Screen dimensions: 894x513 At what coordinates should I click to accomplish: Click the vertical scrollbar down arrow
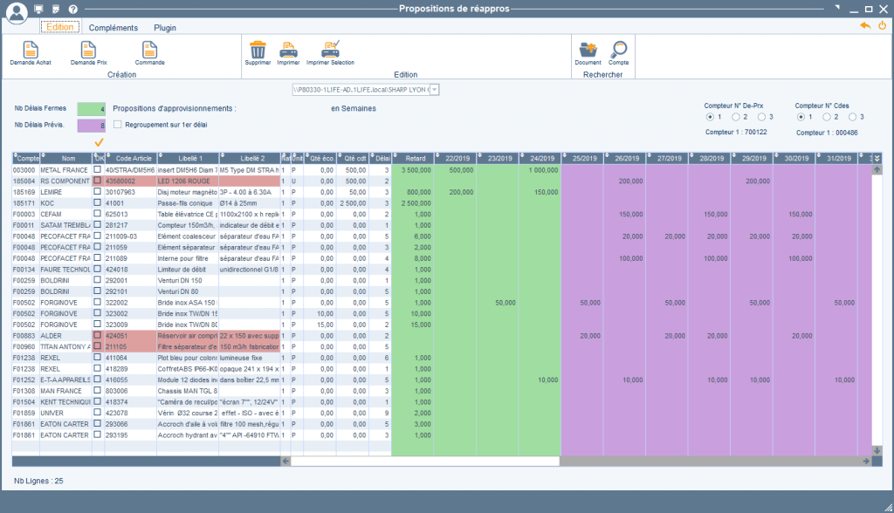click(877, 450)
